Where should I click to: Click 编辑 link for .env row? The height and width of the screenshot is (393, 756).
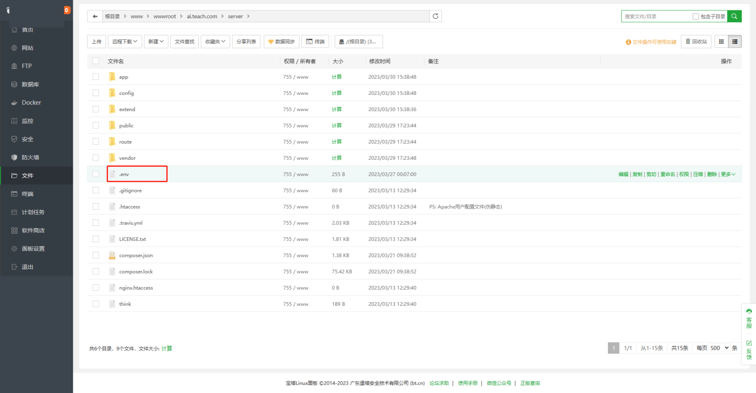coord(623,174)
